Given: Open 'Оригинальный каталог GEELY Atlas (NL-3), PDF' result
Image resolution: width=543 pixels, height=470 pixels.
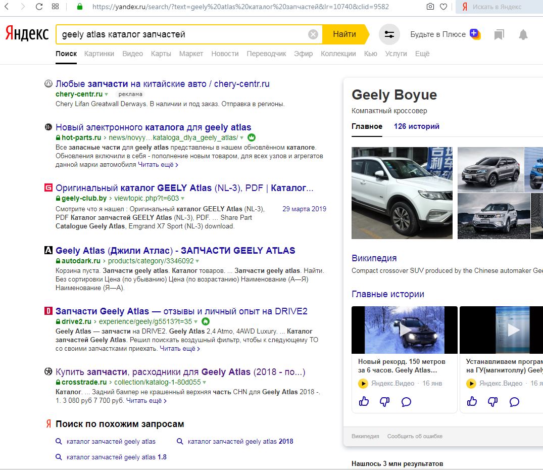Looking at the screenshot, I should [184, 188].
